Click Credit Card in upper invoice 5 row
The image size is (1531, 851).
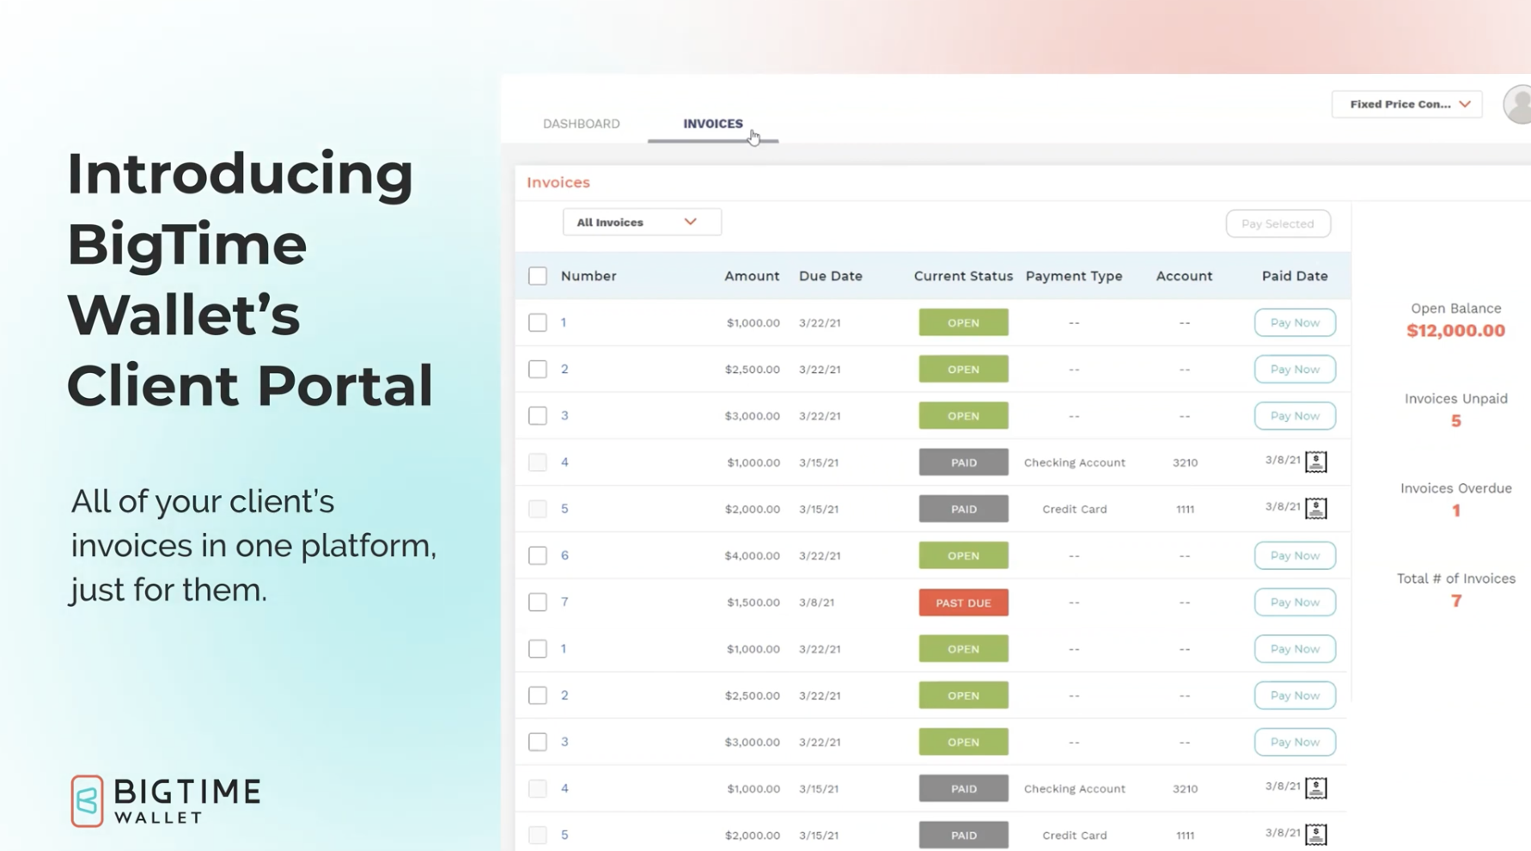1074,509
